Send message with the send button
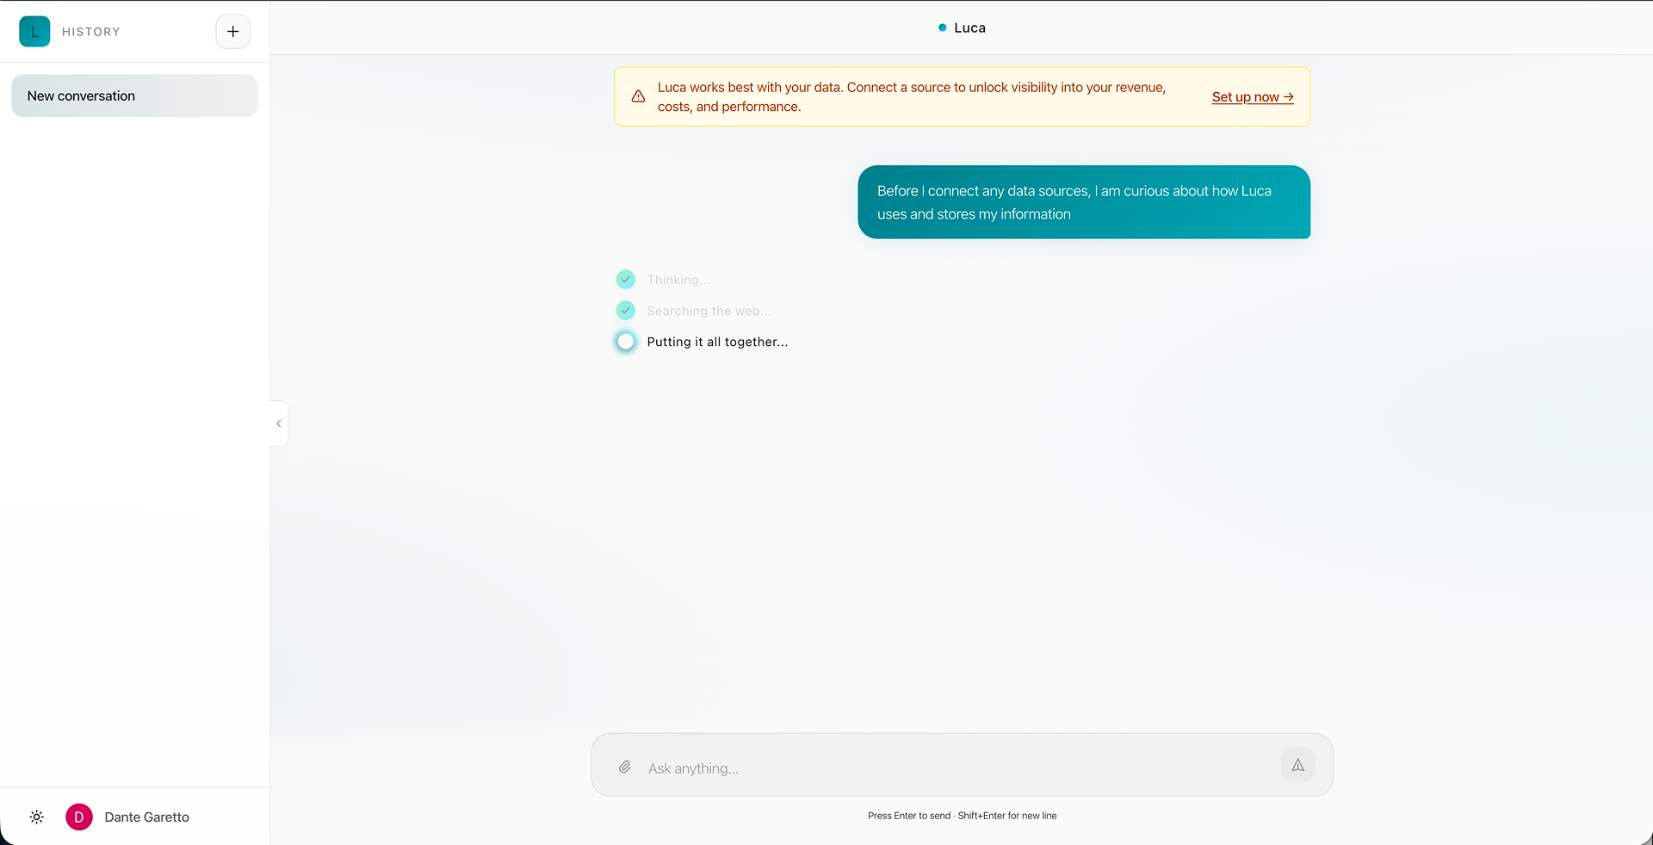This screenshot has height=845, width=1653. (1297, 765)
